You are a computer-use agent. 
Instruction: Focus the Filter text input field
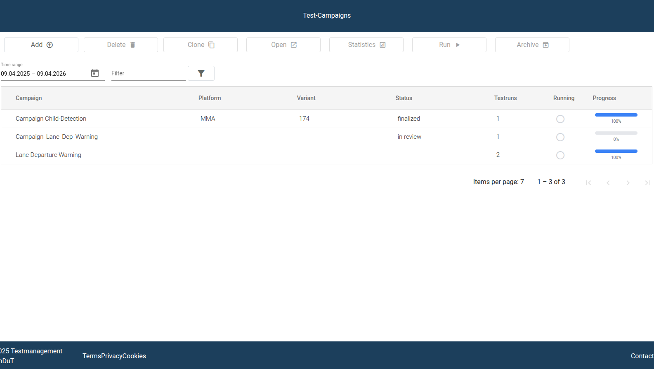148,73
